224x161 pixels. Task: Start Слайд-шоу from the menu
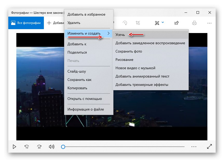point(89,72)
